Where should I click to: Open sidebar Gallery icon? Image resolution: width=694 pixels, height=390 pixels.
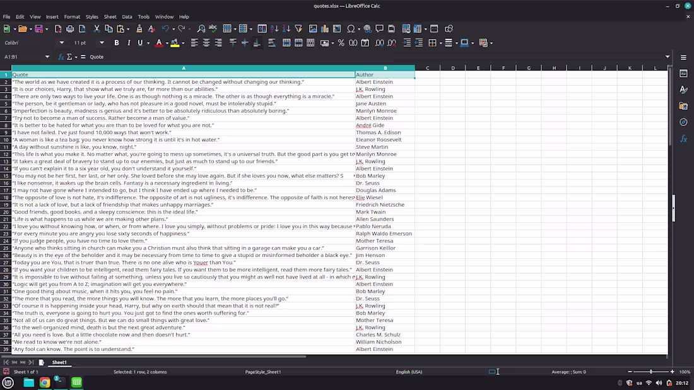[x=683, y=106]
